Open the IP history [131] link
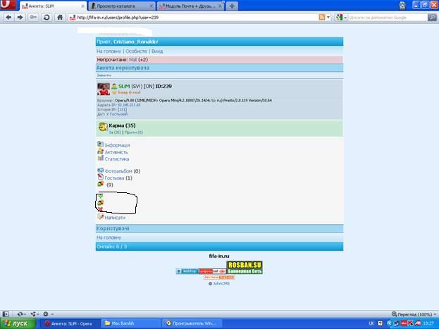This screenshot has width=439, height=329. pos(122,109)
